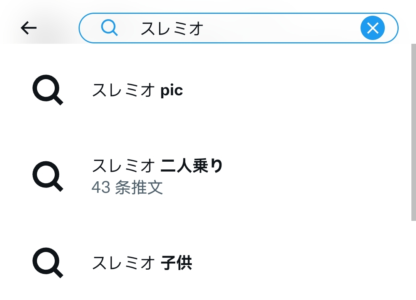Click the back arrow icon

click(29, 28)
